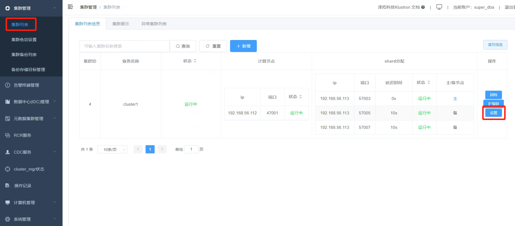Expand 数据中心(IDC)管理 menu

tap(31, 102)
